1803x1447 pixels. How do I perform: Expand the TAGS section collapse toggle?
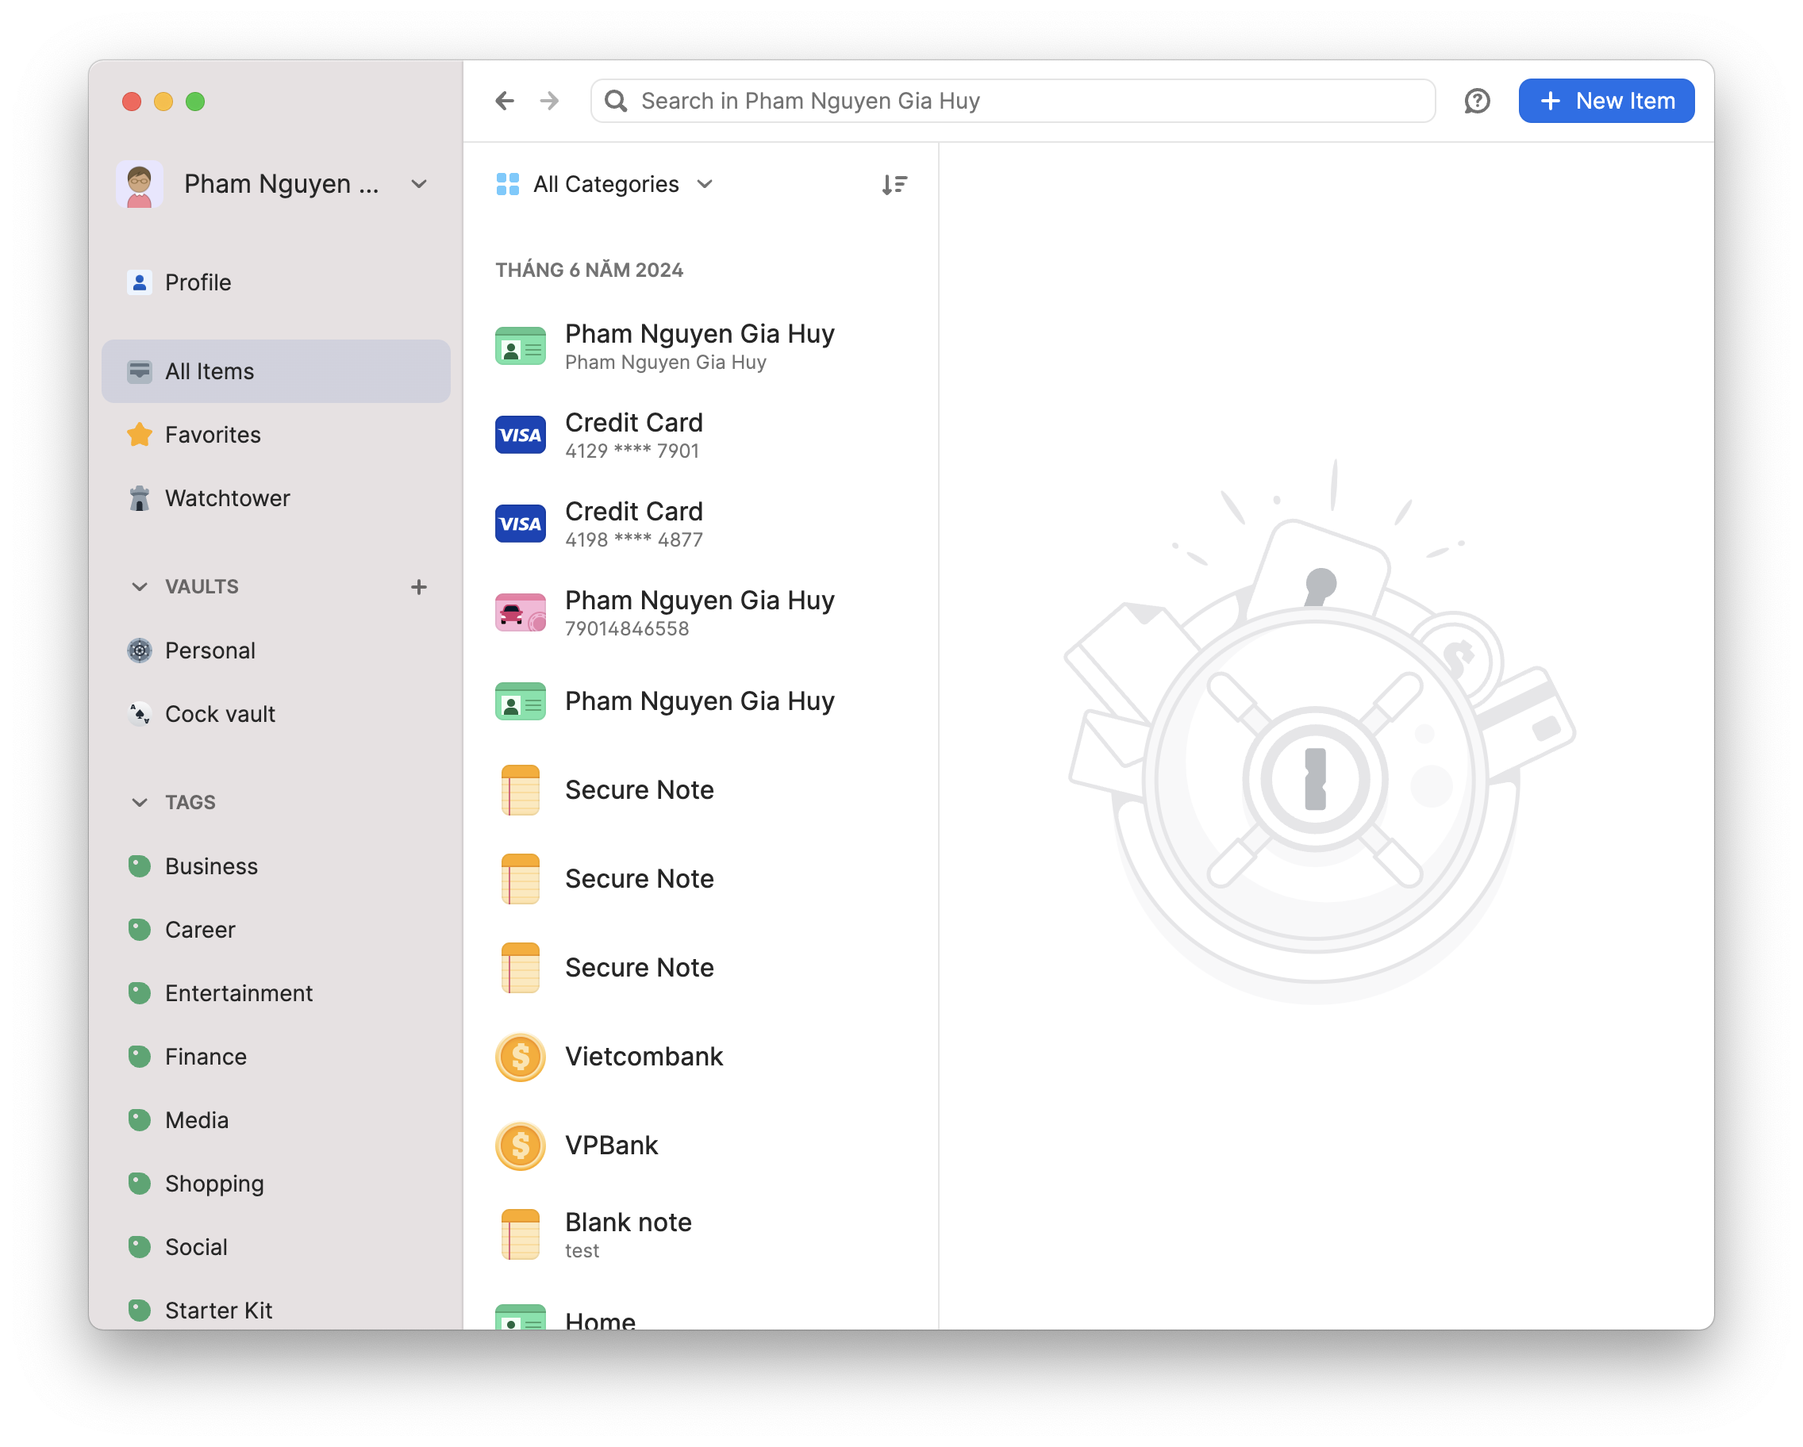tap(140, 802)
